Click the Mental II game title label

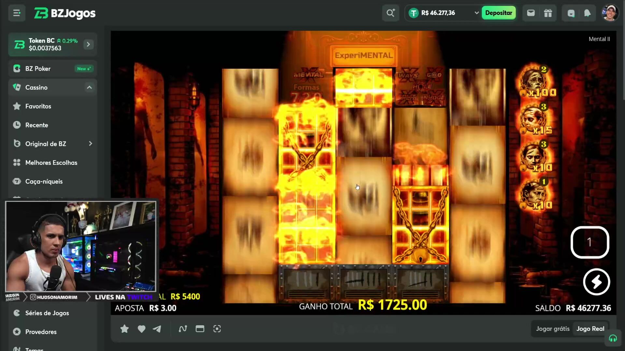[599, 39]
